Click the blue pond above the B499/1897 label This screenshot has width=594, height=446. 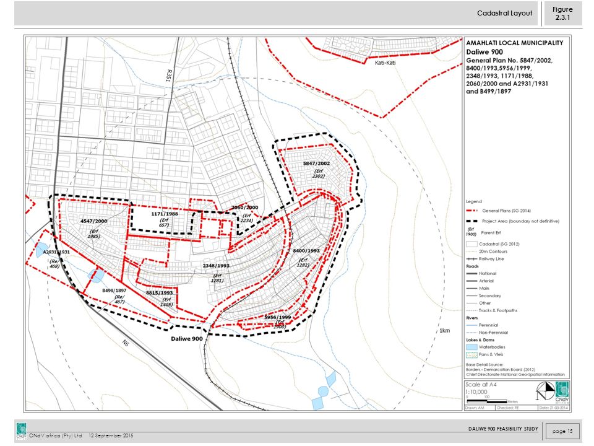coord(95,276)
